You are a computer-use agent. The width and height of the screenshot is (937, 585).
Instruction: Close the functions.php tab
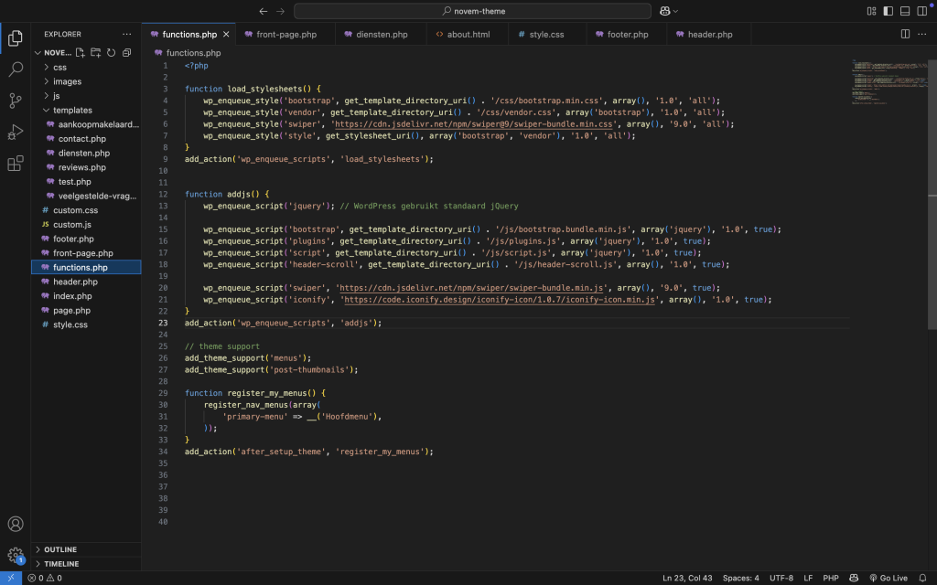(226, 35)
